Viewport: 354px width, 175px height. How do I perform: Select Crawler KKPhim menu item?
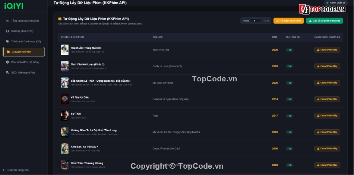coord(24,52)
